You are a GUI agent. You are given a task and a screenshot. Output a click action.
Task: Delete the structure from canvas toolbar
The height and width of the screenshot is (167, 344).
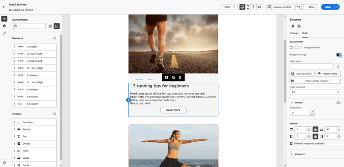point(180,77)
